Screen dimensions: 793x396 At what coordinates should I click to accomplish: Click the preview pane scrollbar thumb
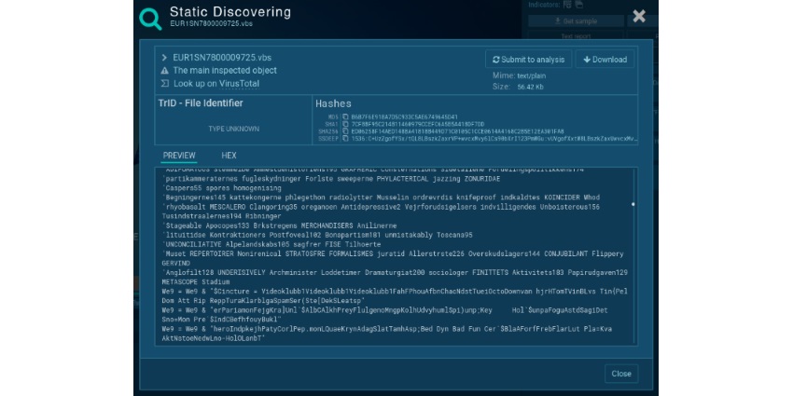click(633, 204)
